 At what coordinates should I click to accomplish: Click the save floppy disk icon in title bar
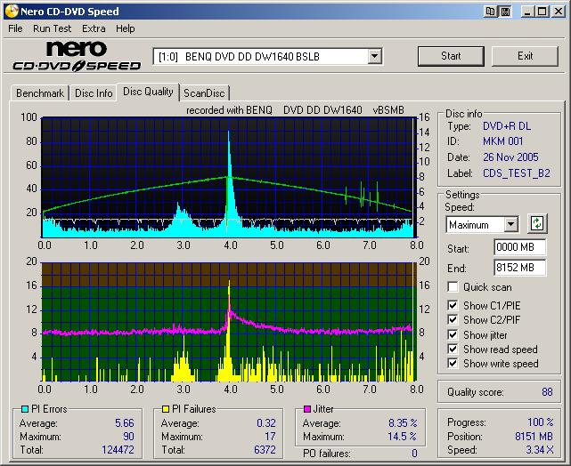505,12
